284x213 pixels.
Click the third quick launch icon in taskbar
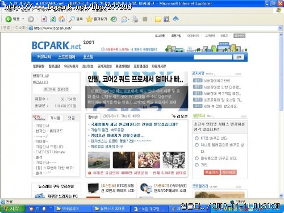point(44,208)
